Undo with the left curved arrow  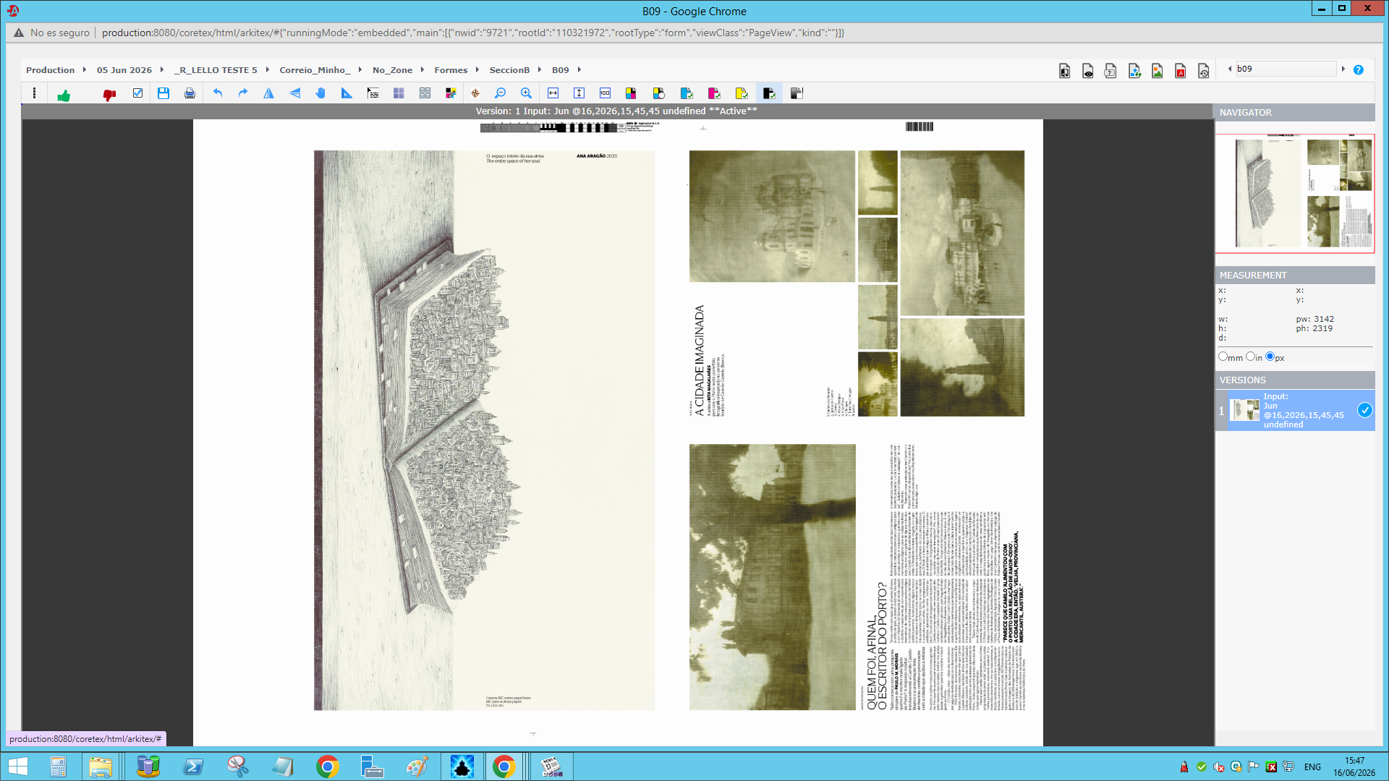[218, 93]
